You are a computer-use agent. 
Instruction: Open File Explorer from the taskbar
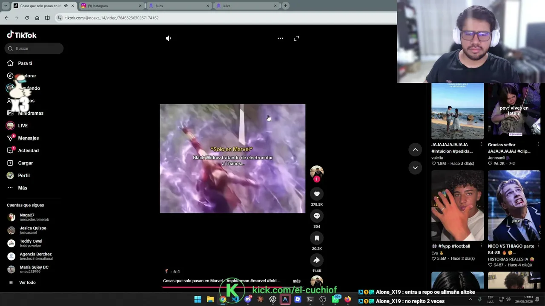(x=210, y=299)
